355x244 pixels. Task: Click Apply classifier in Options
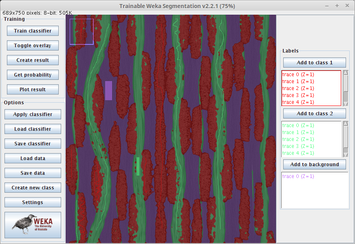[33, 114]
